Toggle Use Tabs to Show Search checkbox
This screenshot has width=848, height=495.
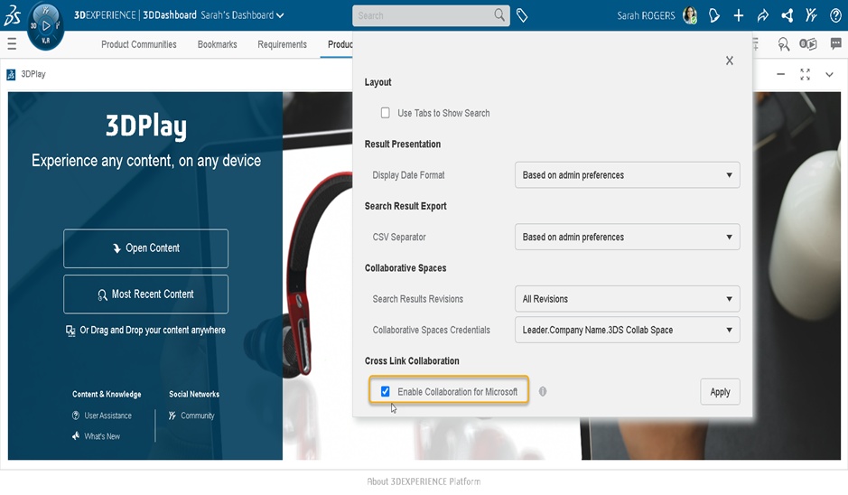tap(385, 113)
